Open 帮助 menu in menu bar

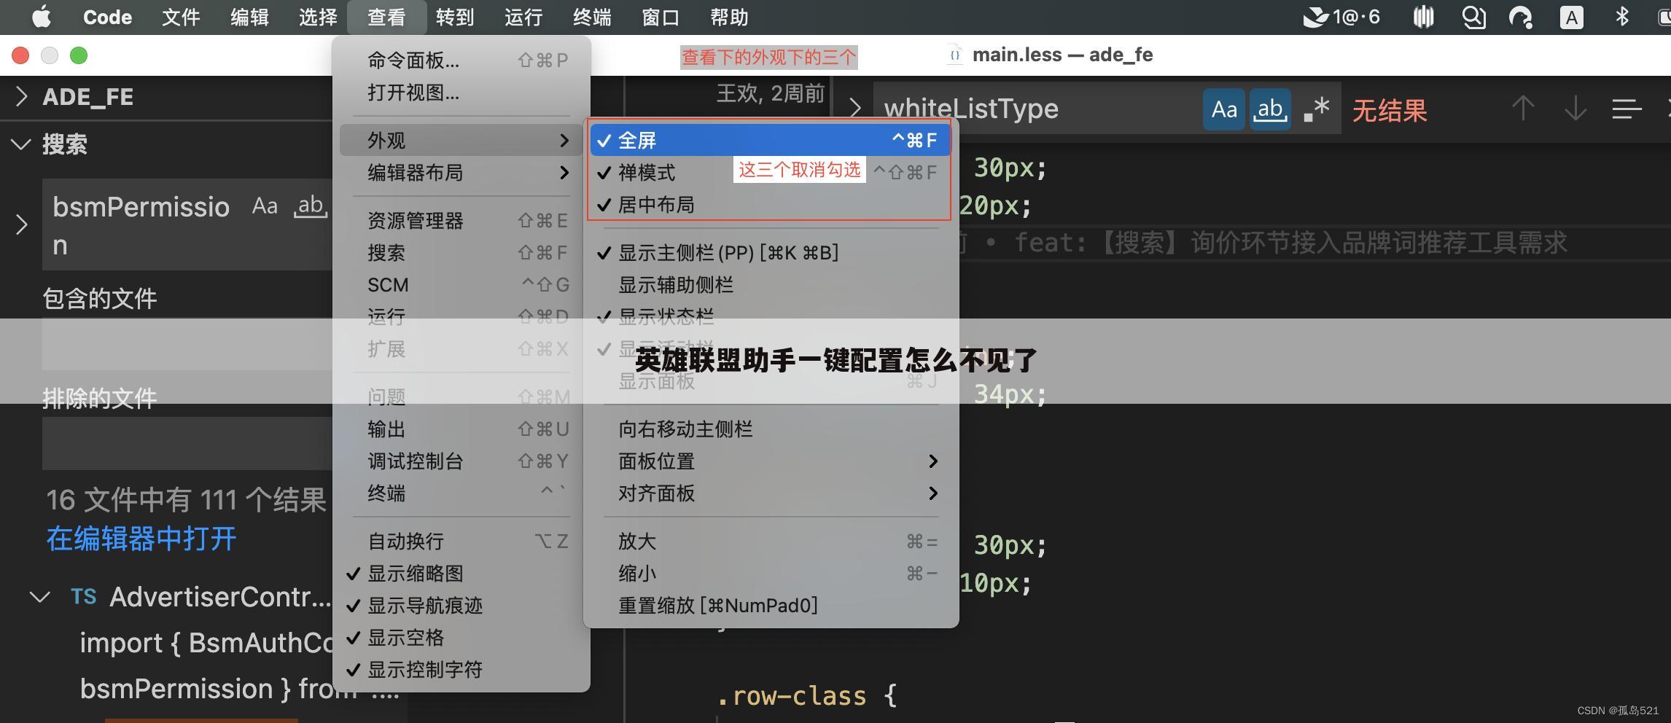click(x=729, y=17)
